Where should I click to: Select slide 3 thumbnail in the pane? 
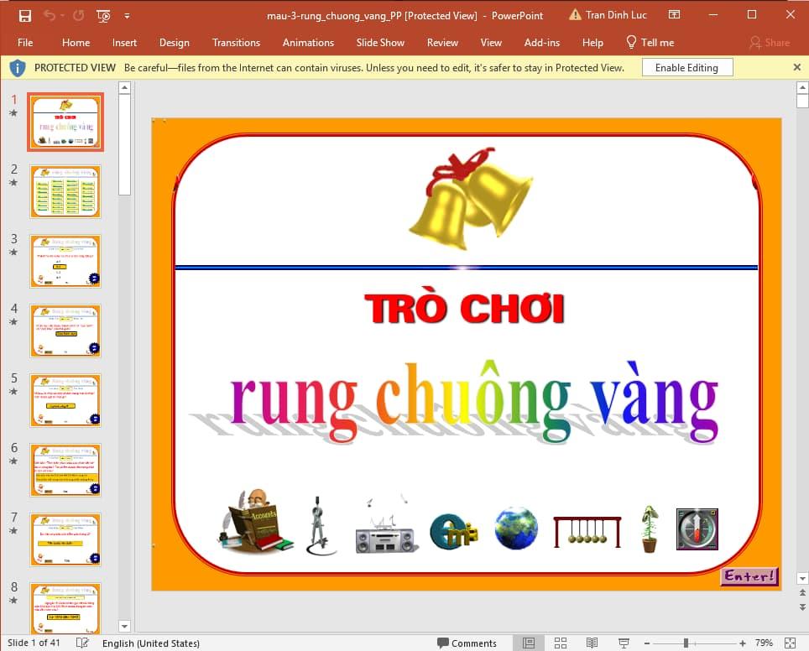tap(65, 261)
